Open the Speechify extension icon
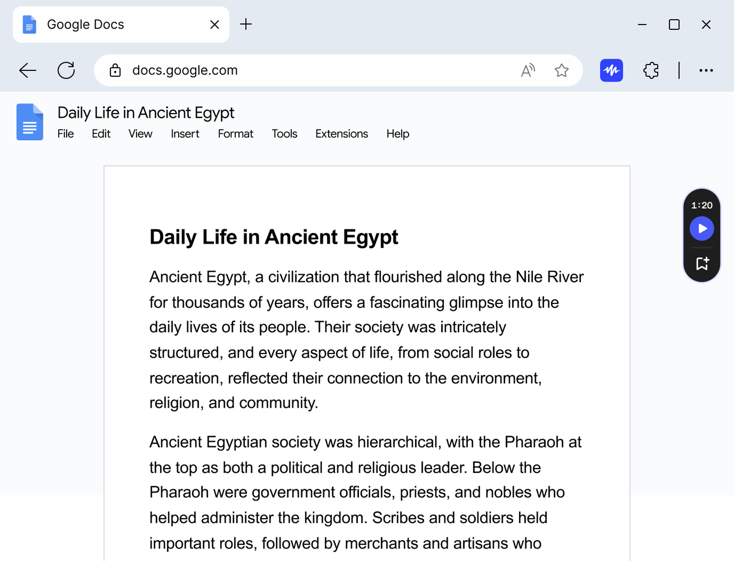This screenshot has width=734, height=563. (611, 70)
